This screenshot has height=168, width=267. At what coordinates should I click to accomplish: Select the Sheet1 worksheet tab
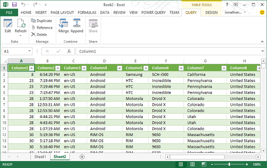[x=40, y=157]
